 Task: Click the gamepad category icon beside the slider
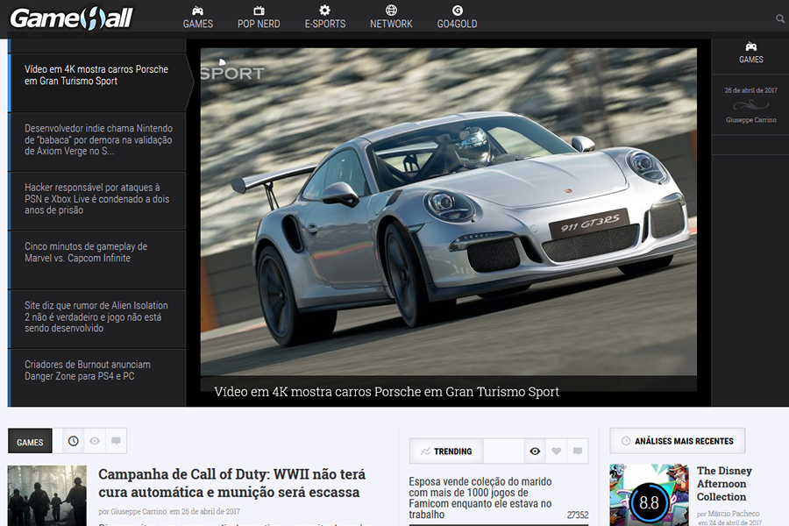click(x=750, y=46)
